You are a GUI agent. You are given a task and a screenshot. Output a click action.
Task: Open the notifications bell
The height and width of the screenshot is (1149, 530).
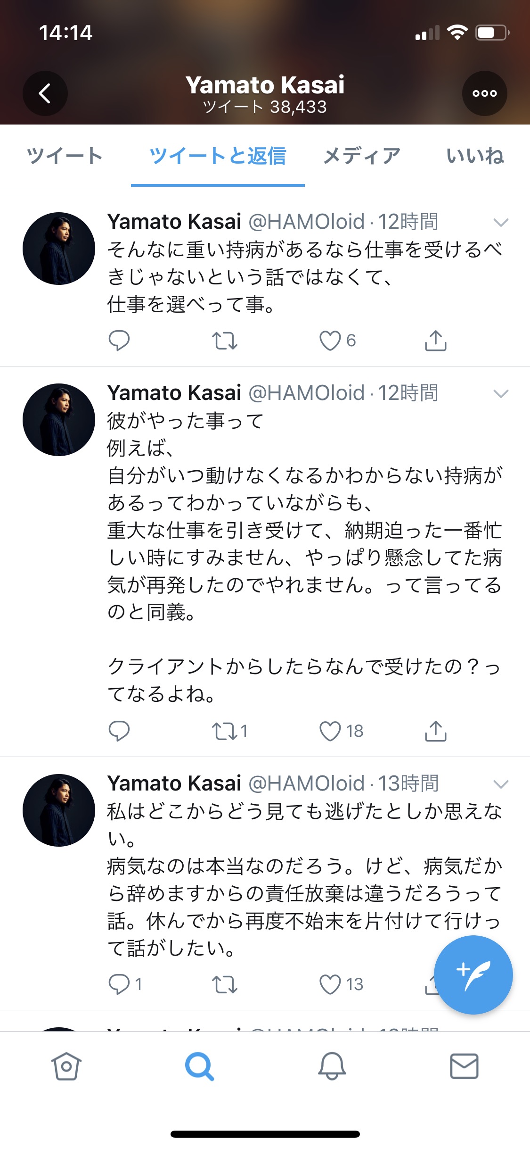coord(332,1066)
